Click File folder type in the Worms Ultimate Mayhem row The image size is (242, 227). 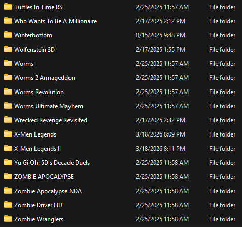(222, 106)
